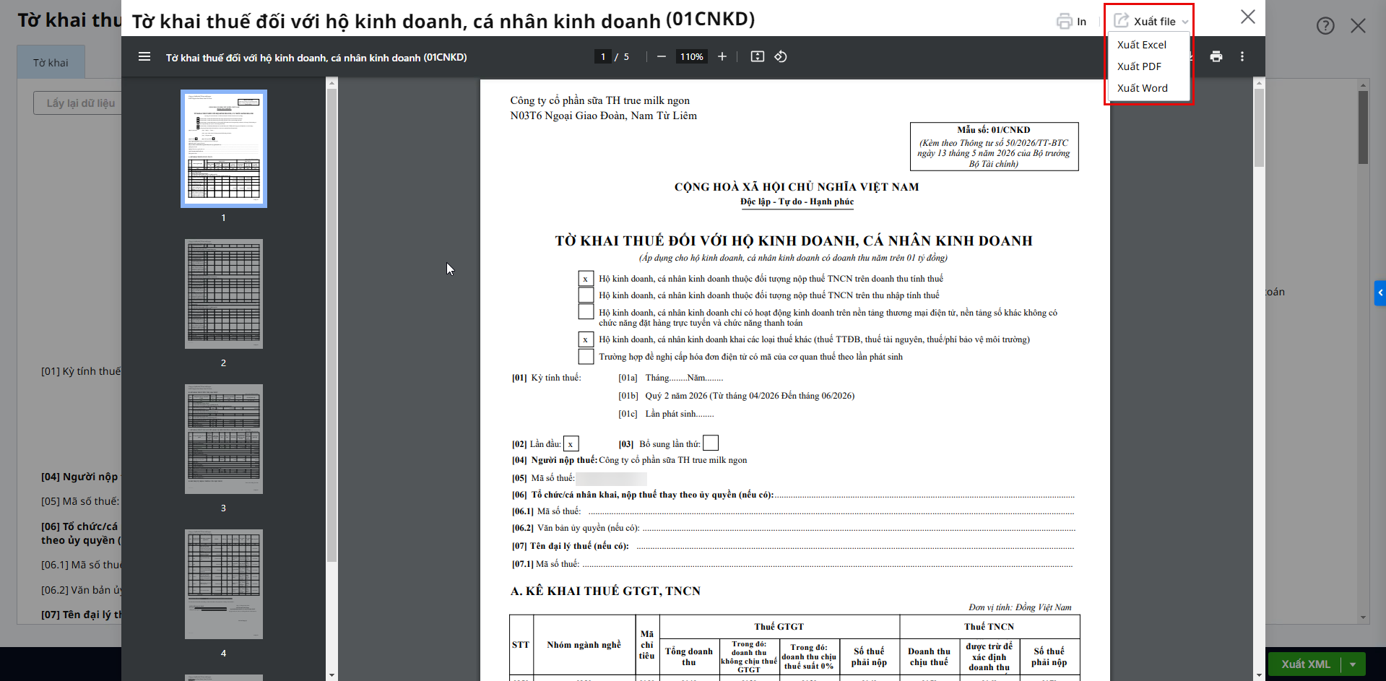
Task: Click the Tổng doanh thu column header
Action: point(689,656)
